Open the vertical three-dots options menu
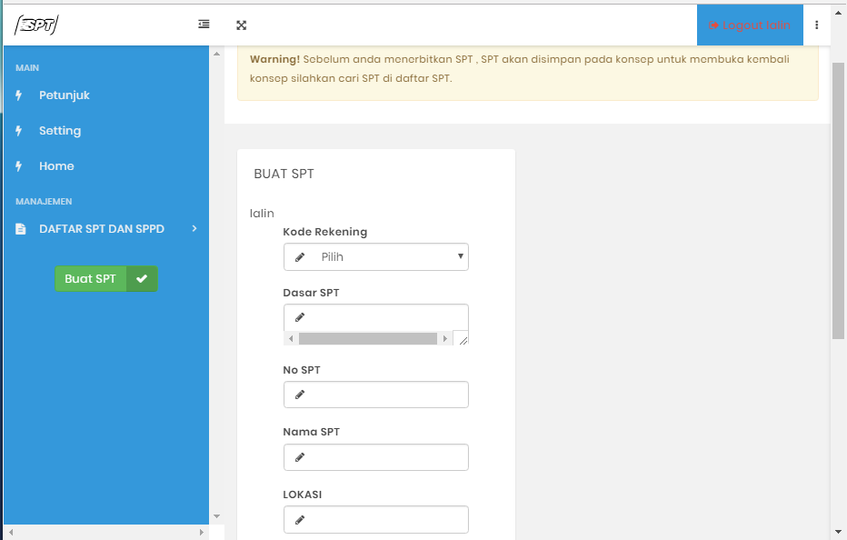This screenshot has height=540, width=847. pos(816,25)
